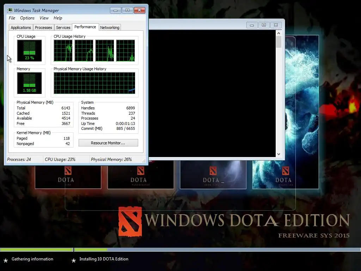Select the Performance tab
The image size is (361, 271).
pos(85,27)
